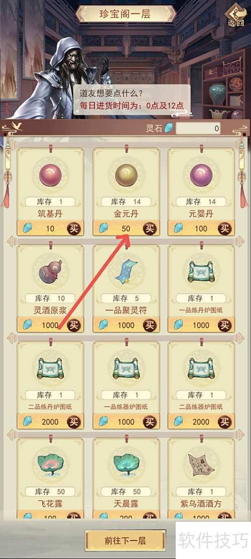Click 买 button for 元婴丹
251x559 pixels.
225,228
